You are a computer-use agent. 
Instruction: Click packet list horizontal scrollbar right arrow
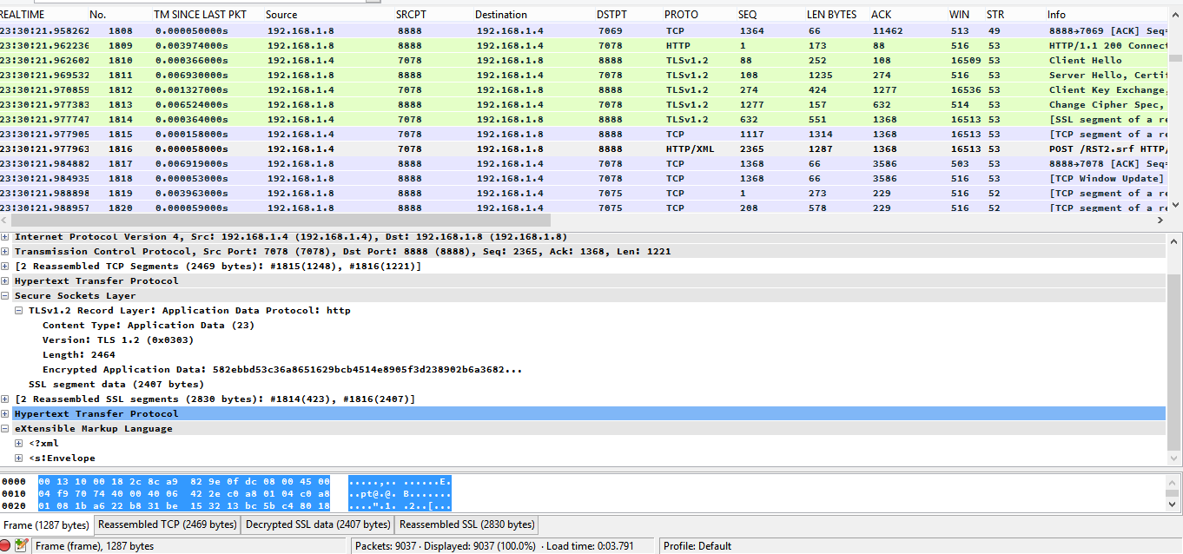point(1159,221)
